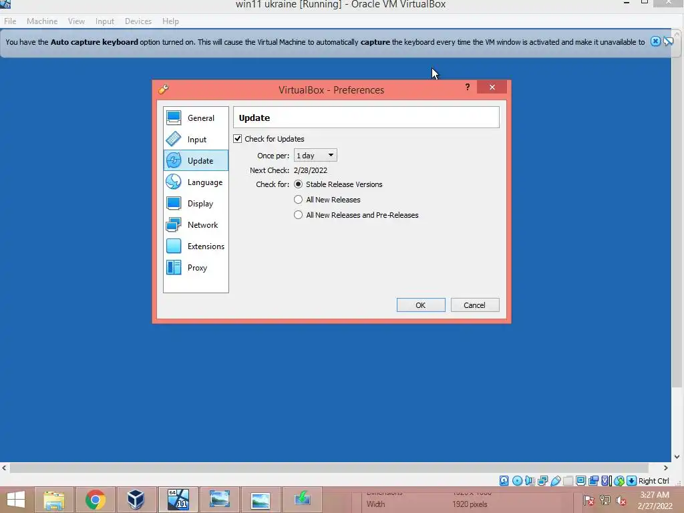This screenshot has height=513, width=684.
Task: Open VirtualBox Manager from the taskbar
Action: [136, 500]
